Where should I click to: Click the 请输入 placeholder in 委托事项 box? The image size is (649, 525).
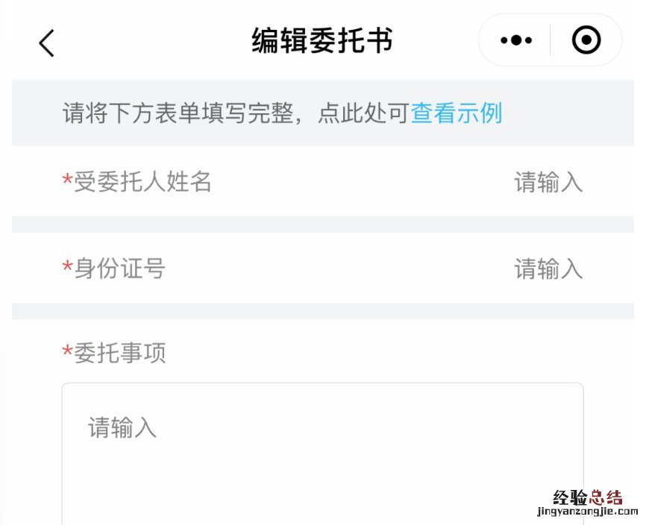click(122, 427)
